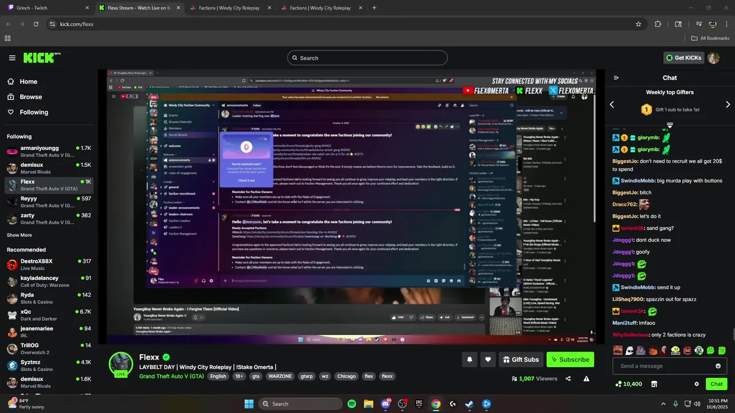Image resolution: width=735 pixels, height=413 pixels.
Task: Open Reyyy followed channel
Action: pyautogui.click(x=49, y=202)
